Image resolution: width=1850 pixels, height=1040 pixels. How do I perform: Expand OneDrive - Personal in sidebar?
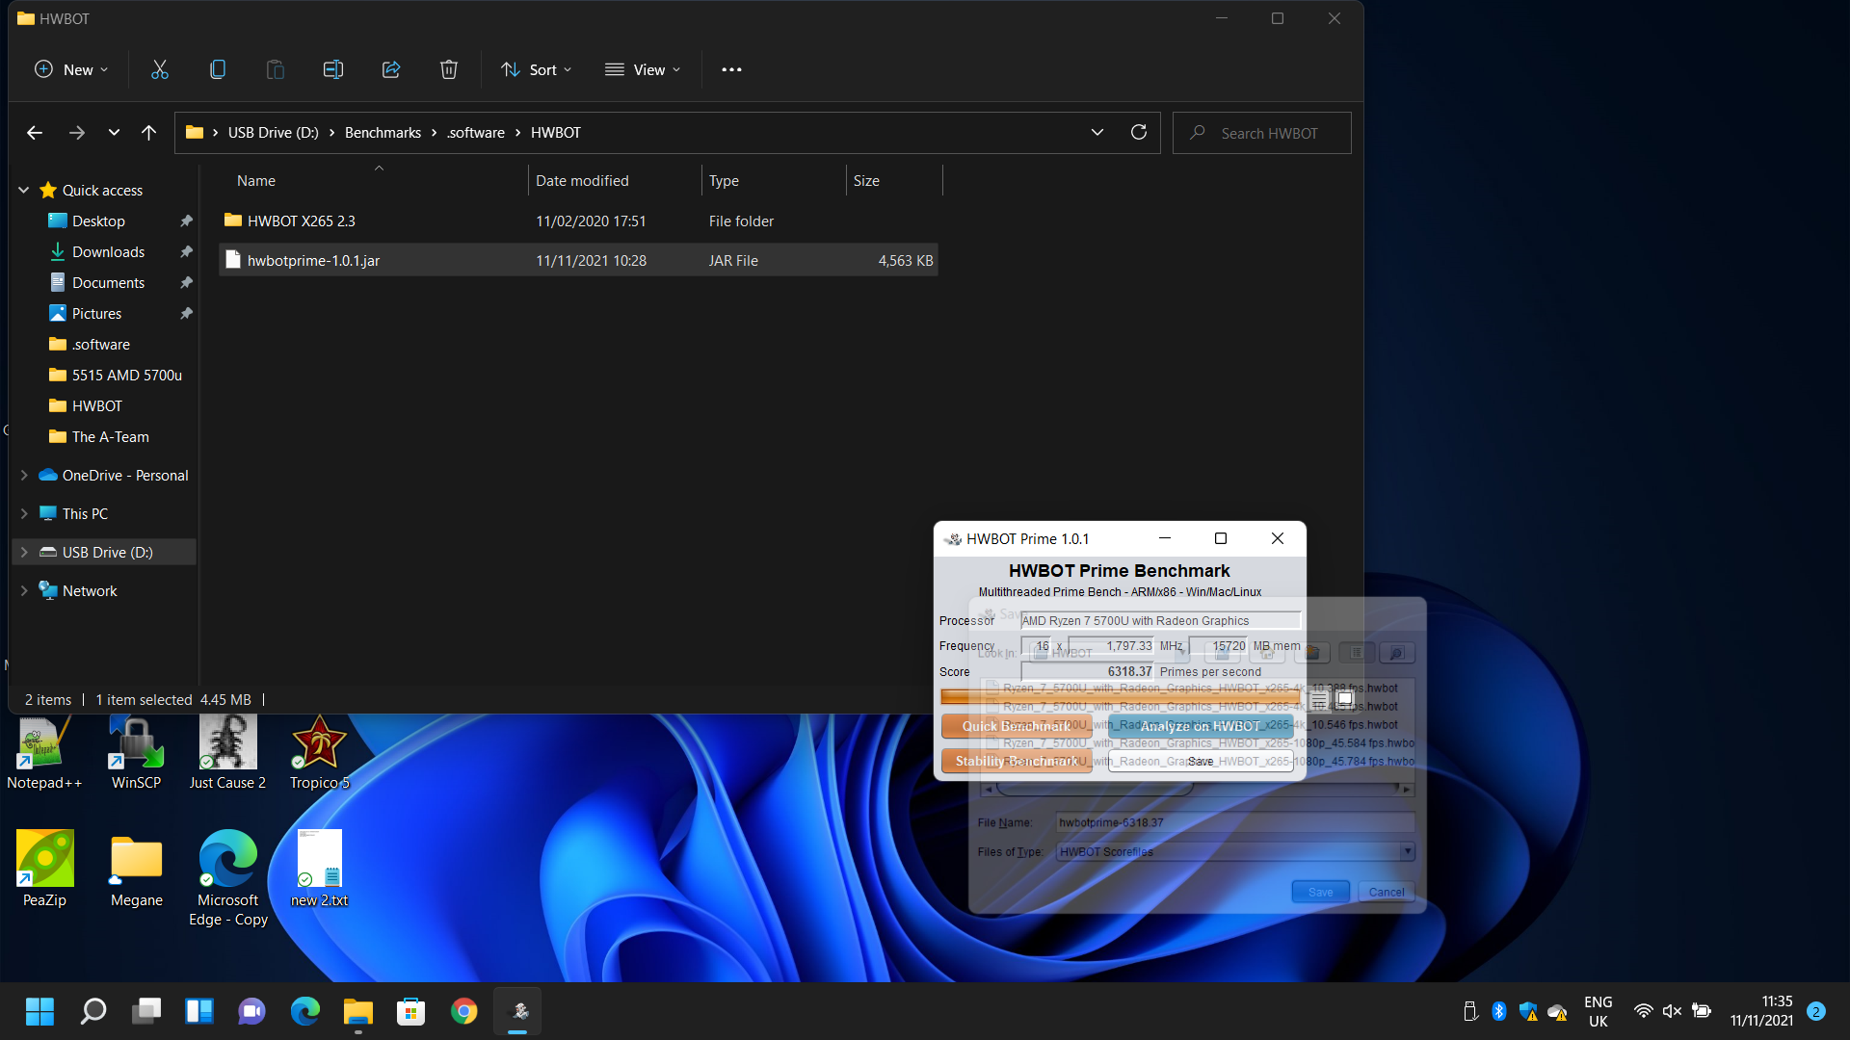pos(24,476)
